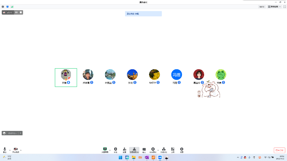Select the 冯理 participant avatar

pyautogui.click(x=177, y=75)
